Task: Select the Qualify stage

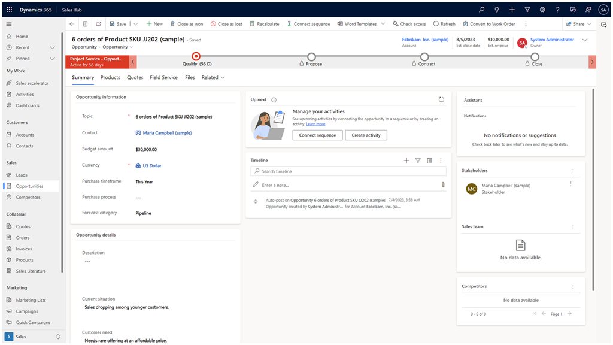Action: point(196,57)
